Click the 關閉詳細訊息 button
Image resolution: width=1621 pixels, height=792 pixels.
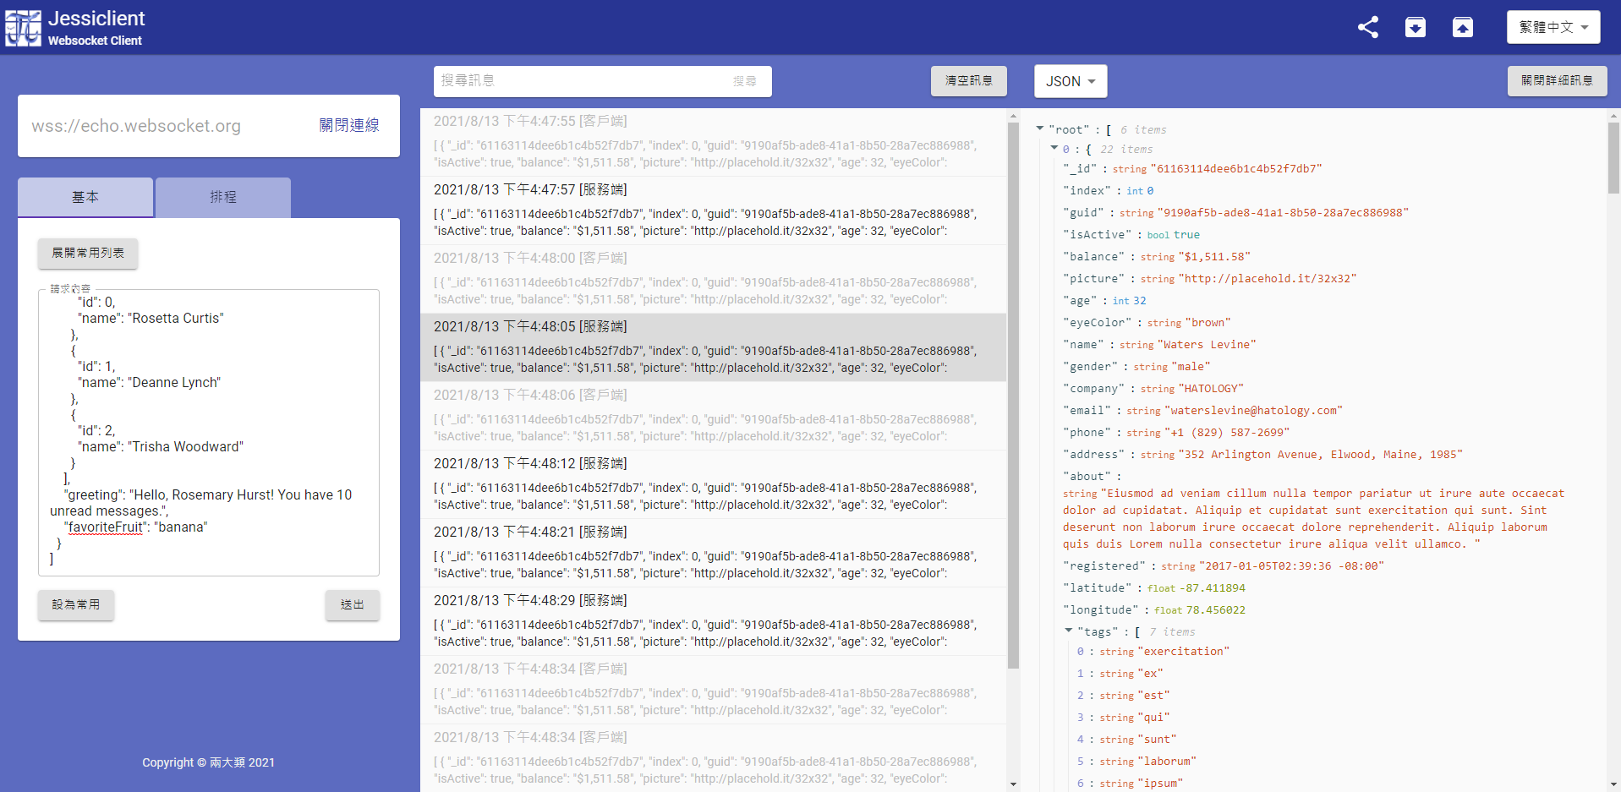coord(1558,80)
